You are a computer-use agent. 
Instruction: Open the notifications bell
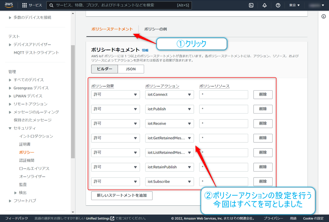[265, 5]
